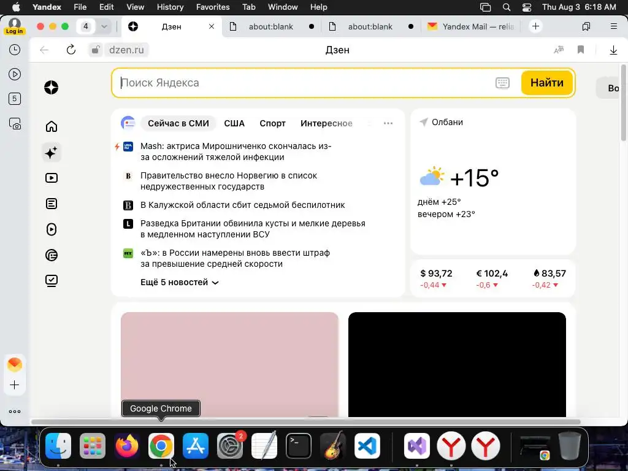Open the Норвегию news headline
Viewport: 628px width, 471px height.
(x=229, y=181)
